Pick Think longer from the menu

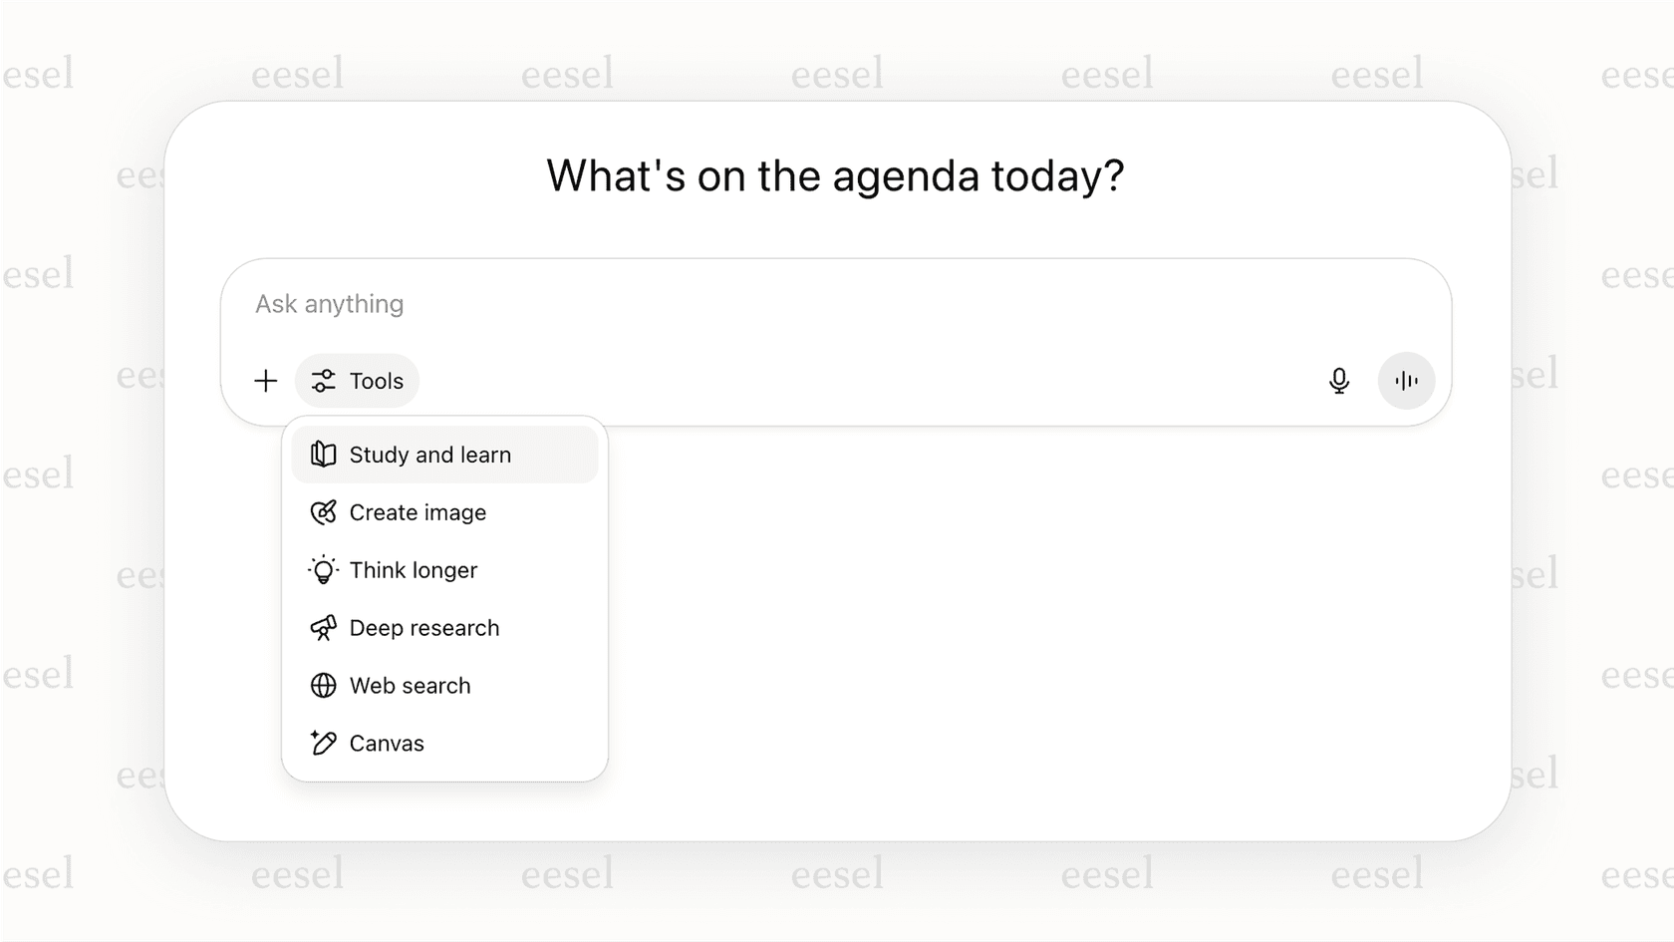(413, 569)
